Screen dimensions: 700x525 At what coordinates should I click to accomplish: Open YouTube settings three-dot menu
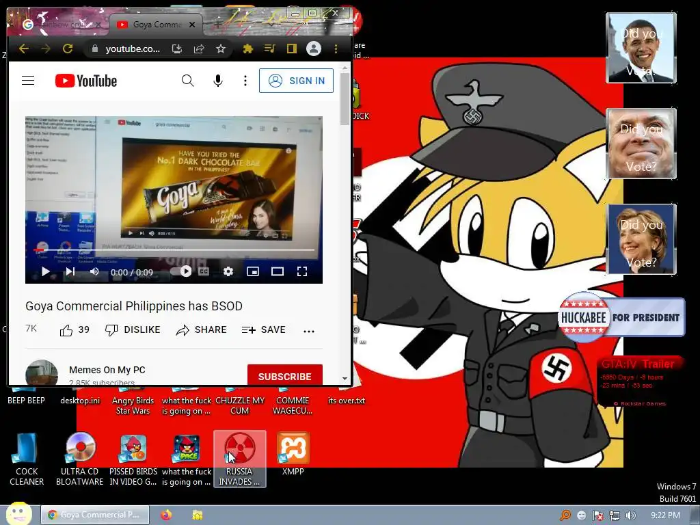click(x=245, y=81)
